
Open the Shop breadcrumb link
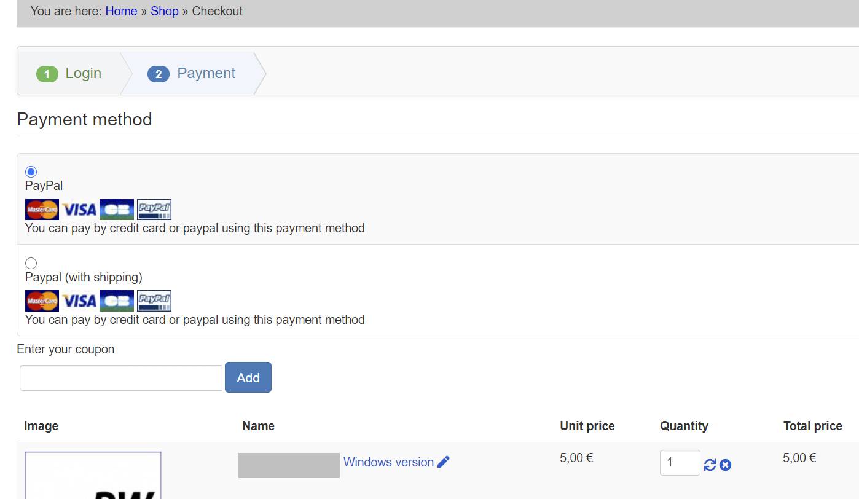(164, 11)
